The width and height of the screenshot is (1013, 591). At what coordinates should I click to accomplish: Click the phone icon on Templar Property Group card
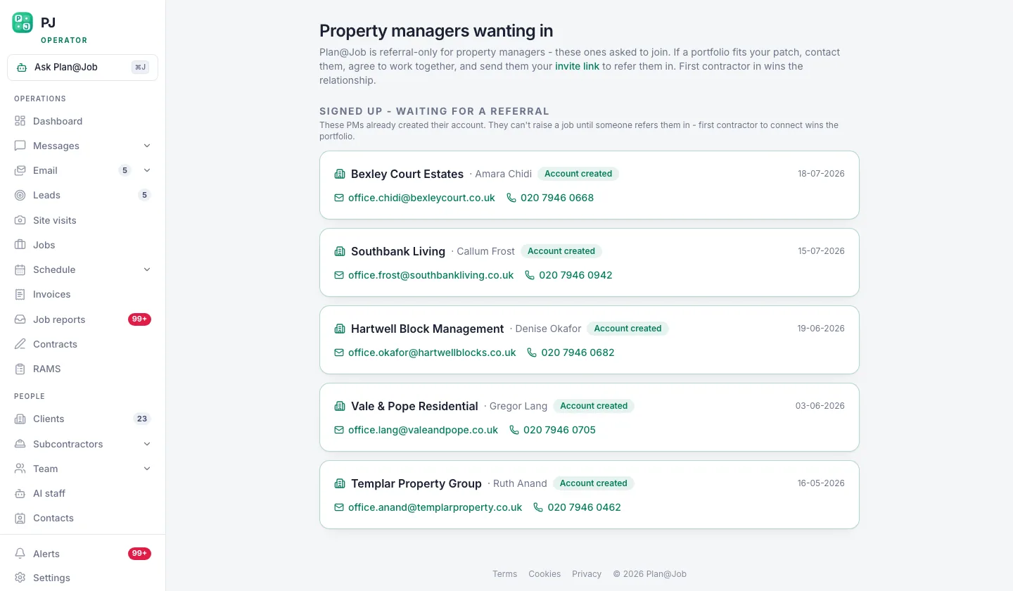(538, 507)
